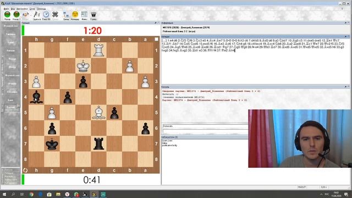Image resolution: width=352 pixels, height=198 pixels.
Task: Click the console message input field
Action: tap(205, 131)
